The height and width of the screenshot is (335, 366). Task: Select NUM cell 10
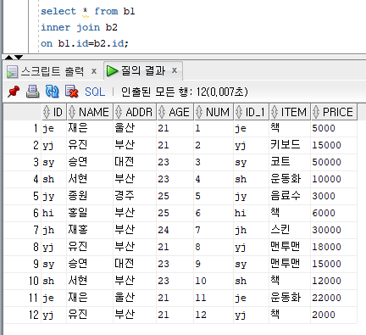213,281
